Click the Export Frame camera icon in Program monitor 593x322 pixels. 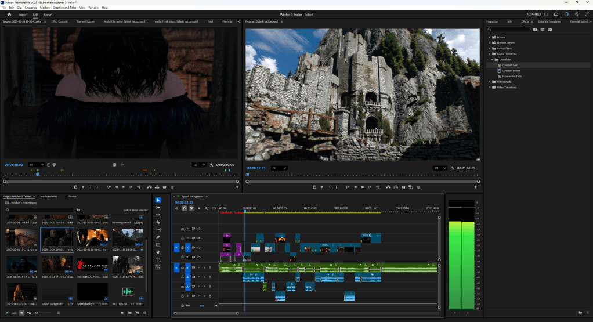coord(403,187)
